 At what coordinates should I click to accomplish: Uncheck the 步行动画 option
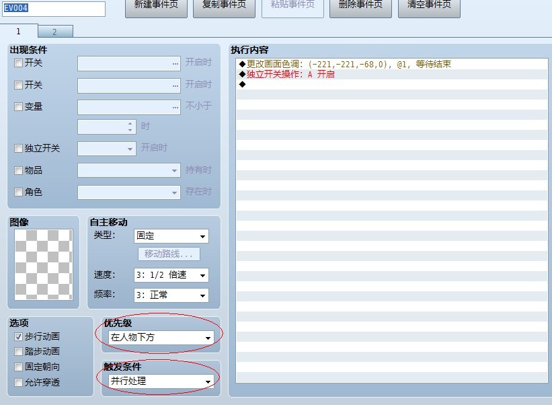(x=18, y=336)
